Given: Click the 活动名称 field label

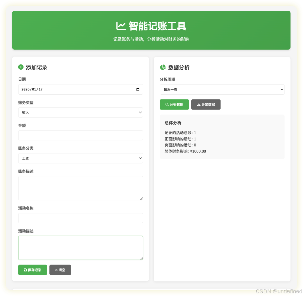Looking at the screenshot, I should [x=26, y=208].
